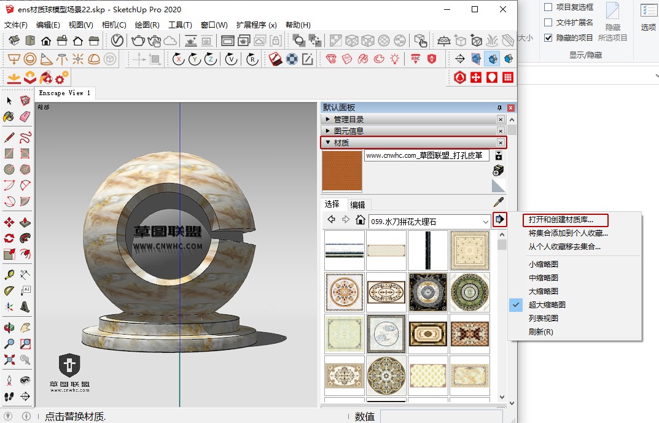Click the create material icon

499,171
